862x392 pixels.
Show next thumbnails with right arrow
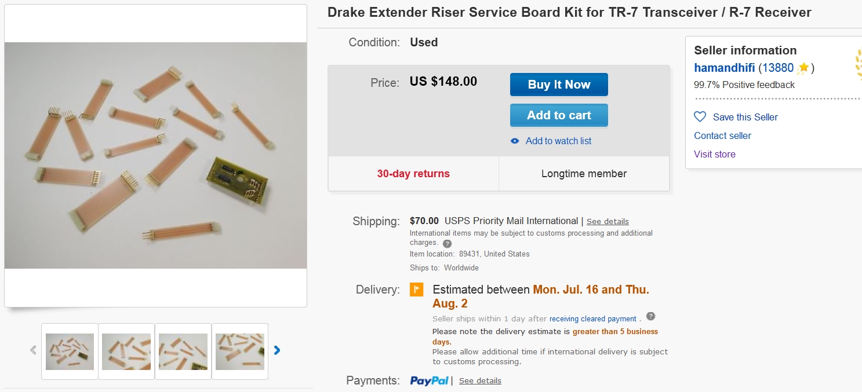[277, 350]
